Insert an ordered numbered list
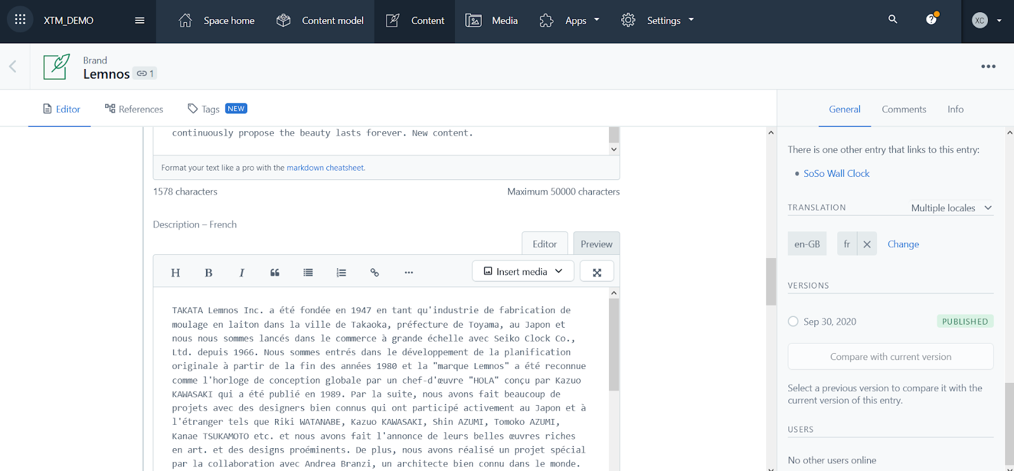1014x471 pixels. [341, 273]
